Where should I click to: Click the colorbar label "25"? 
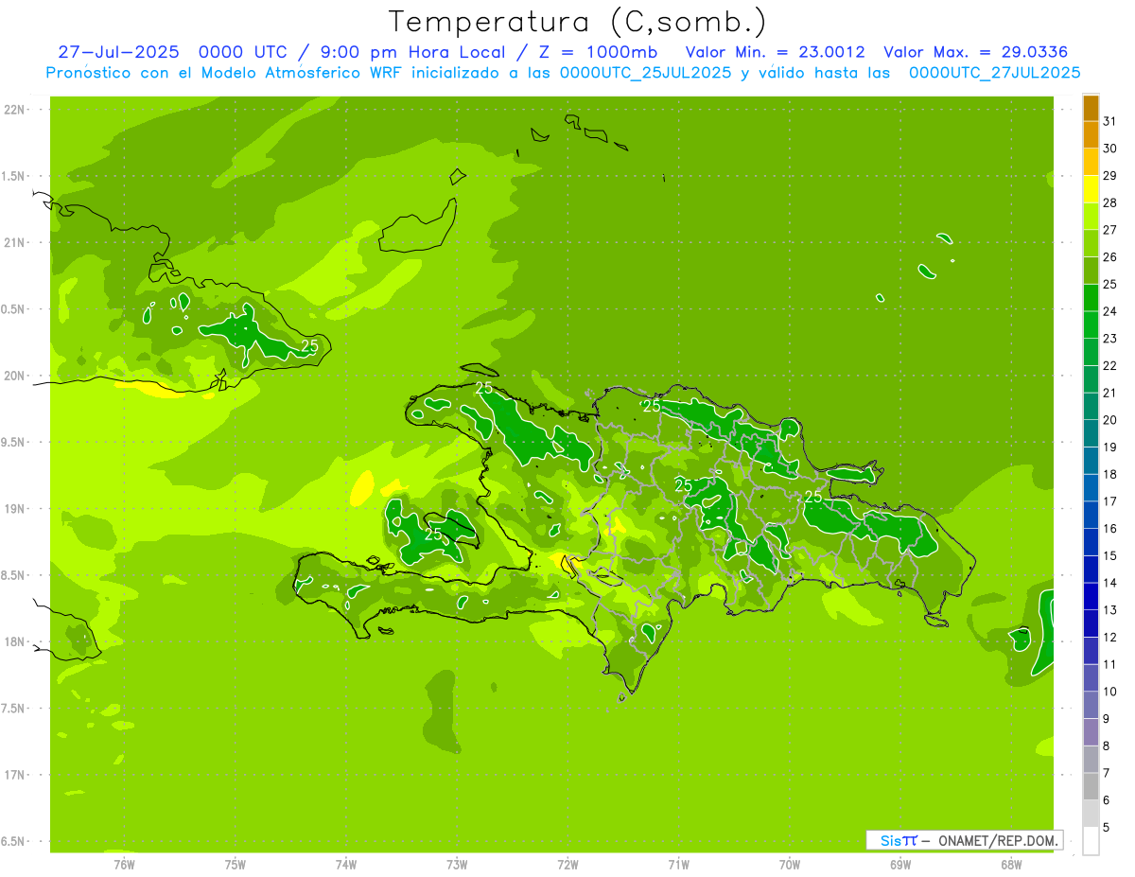(x=1110, y=284)
